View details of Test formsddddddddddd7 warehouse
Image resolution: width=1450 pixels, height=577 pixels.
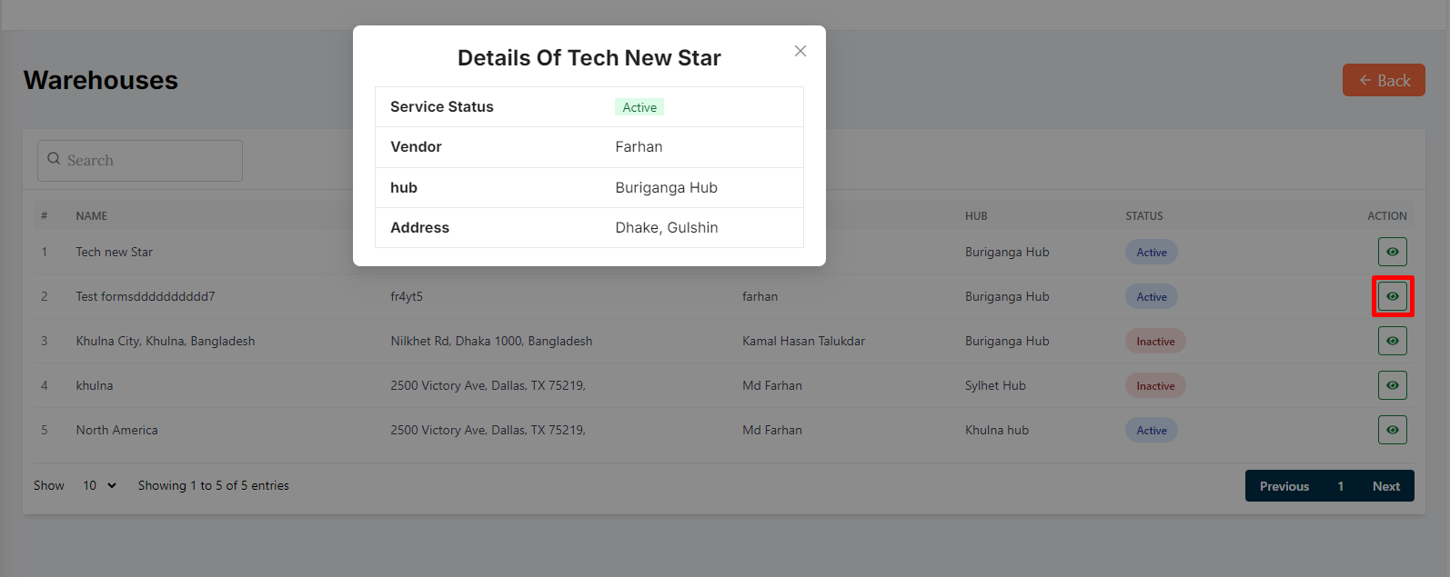(1392, 296)
